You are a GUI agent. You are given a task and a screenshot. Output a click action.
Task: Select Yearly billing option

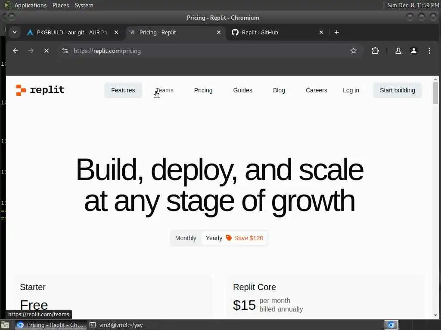tap(214, 238)
